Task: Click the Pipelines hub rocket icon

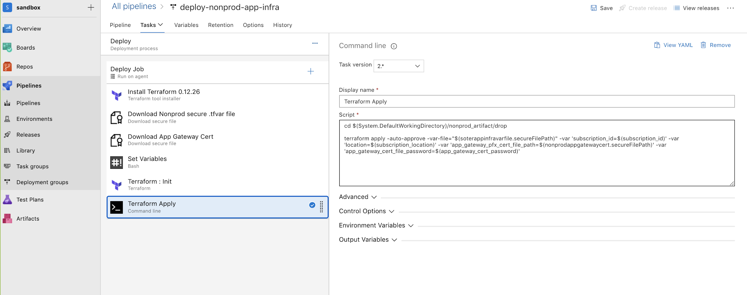Action: (7, 85)
